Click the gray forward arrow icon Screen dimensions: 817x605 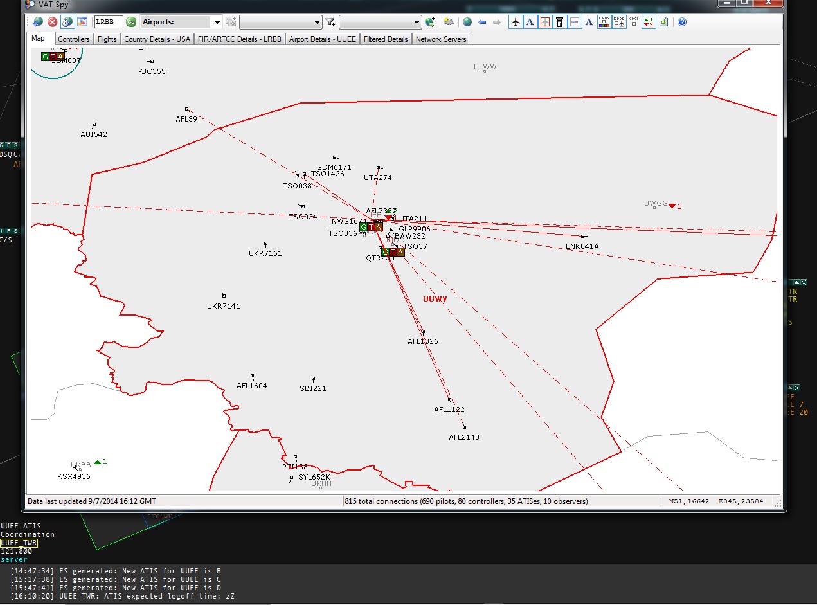click(x=497, y=22)
